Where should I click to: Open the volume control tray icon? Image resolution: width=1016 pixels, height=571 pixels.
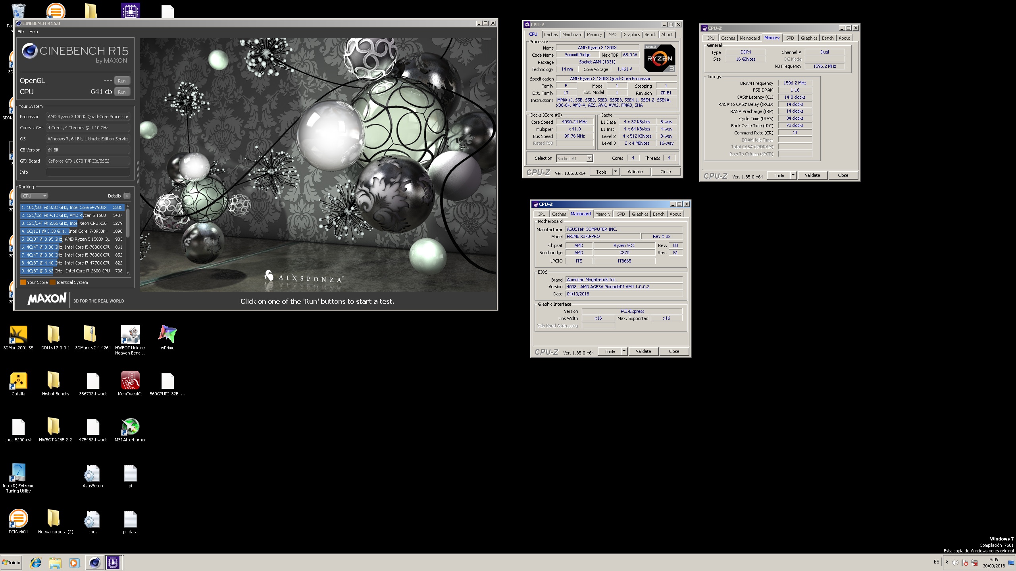point(955,563)
